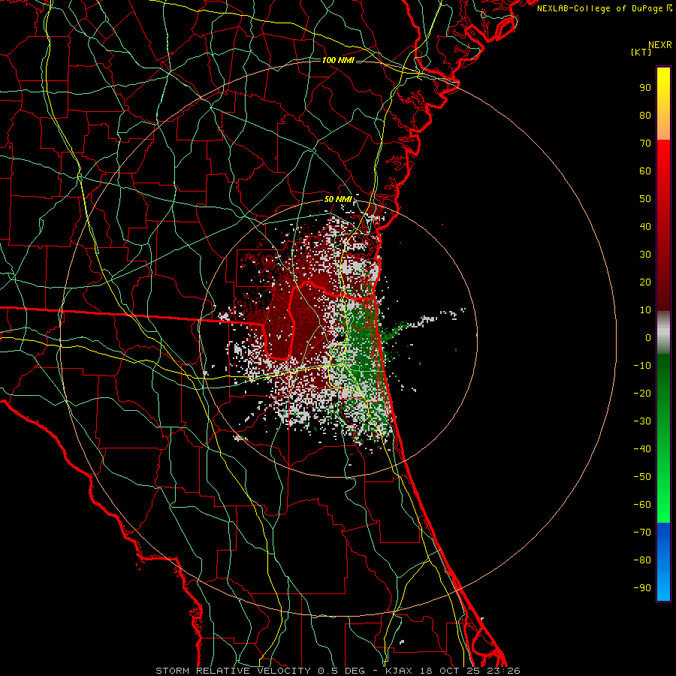676x676 pixels.
Task: Click the "-70" scale value
Action: point(642,533)
